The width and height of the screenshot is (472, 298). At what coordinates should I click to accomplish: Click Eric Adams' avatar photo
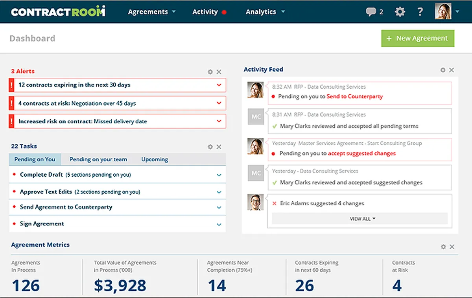click(256, 202)
